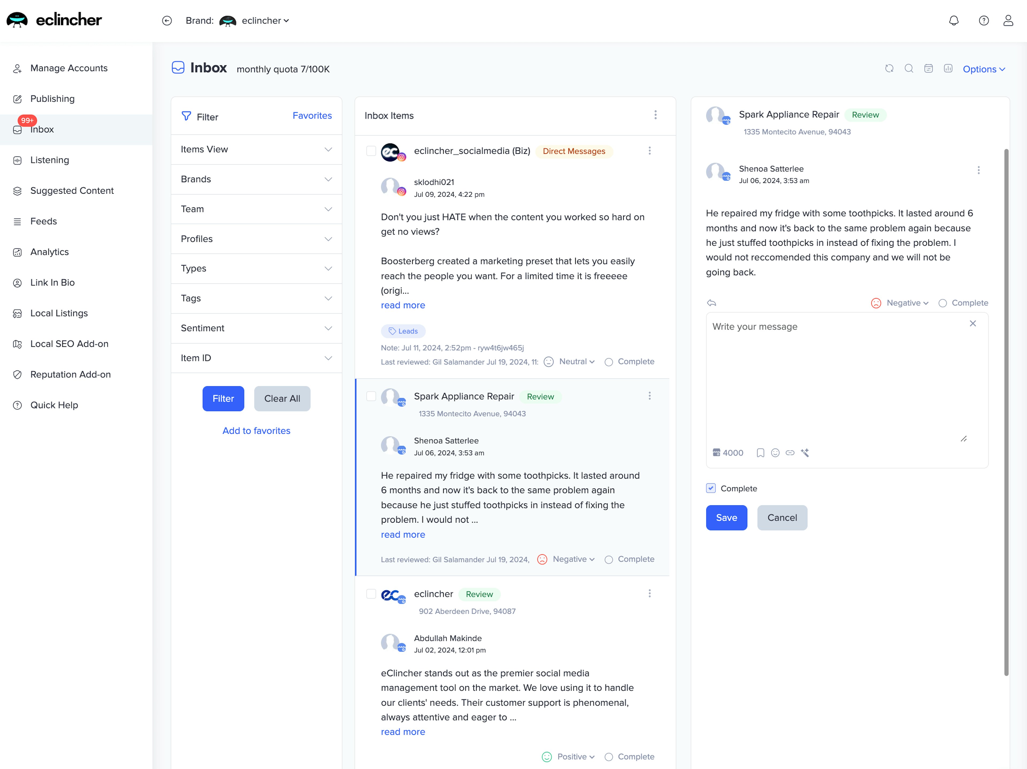
Task: Open Manage Accounts in sidebar
Action: pyautogui.click(x=69, y=68)
